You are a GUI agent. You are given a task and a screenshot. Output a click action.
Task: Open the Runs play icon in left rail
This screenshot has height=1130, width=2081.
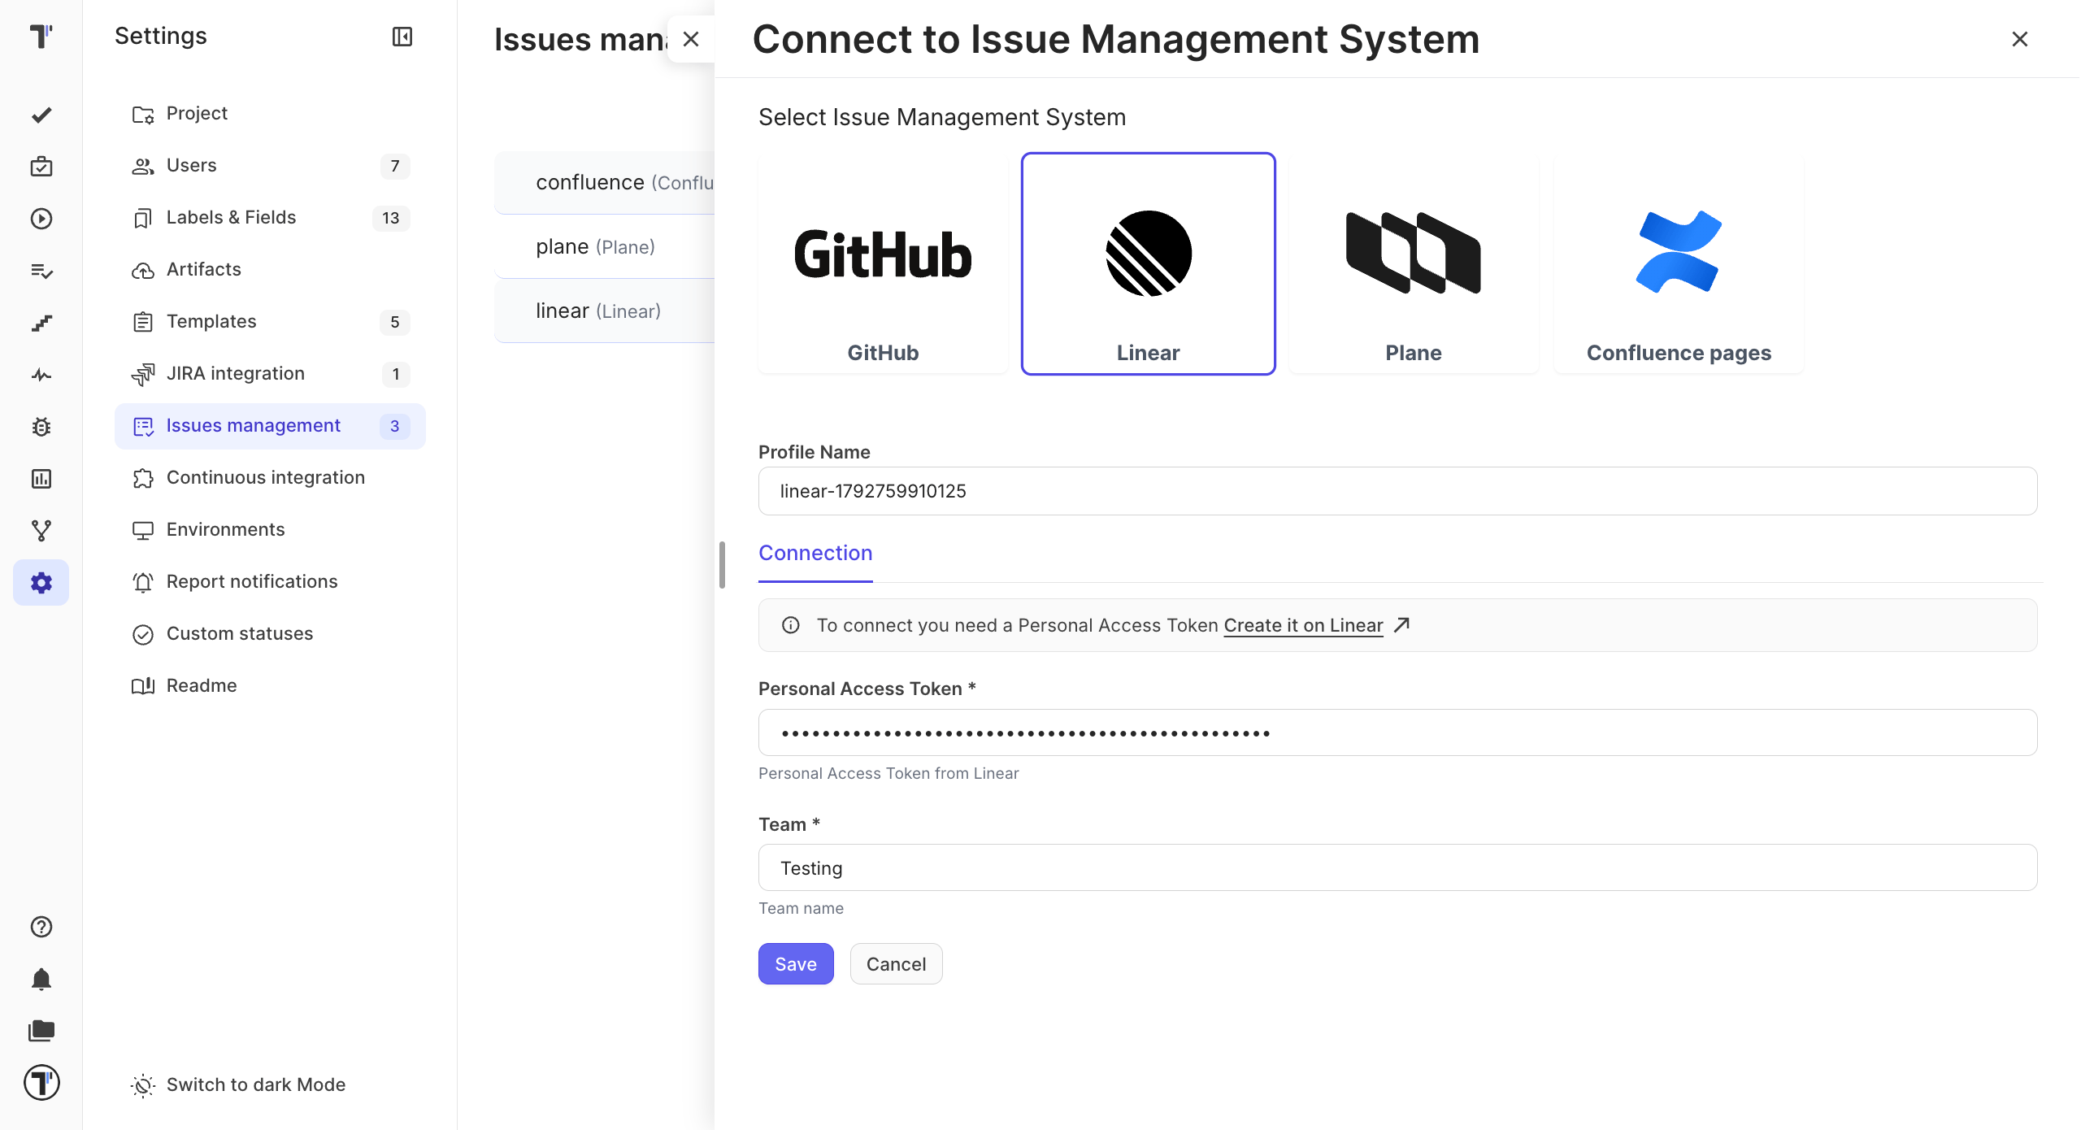41,219
